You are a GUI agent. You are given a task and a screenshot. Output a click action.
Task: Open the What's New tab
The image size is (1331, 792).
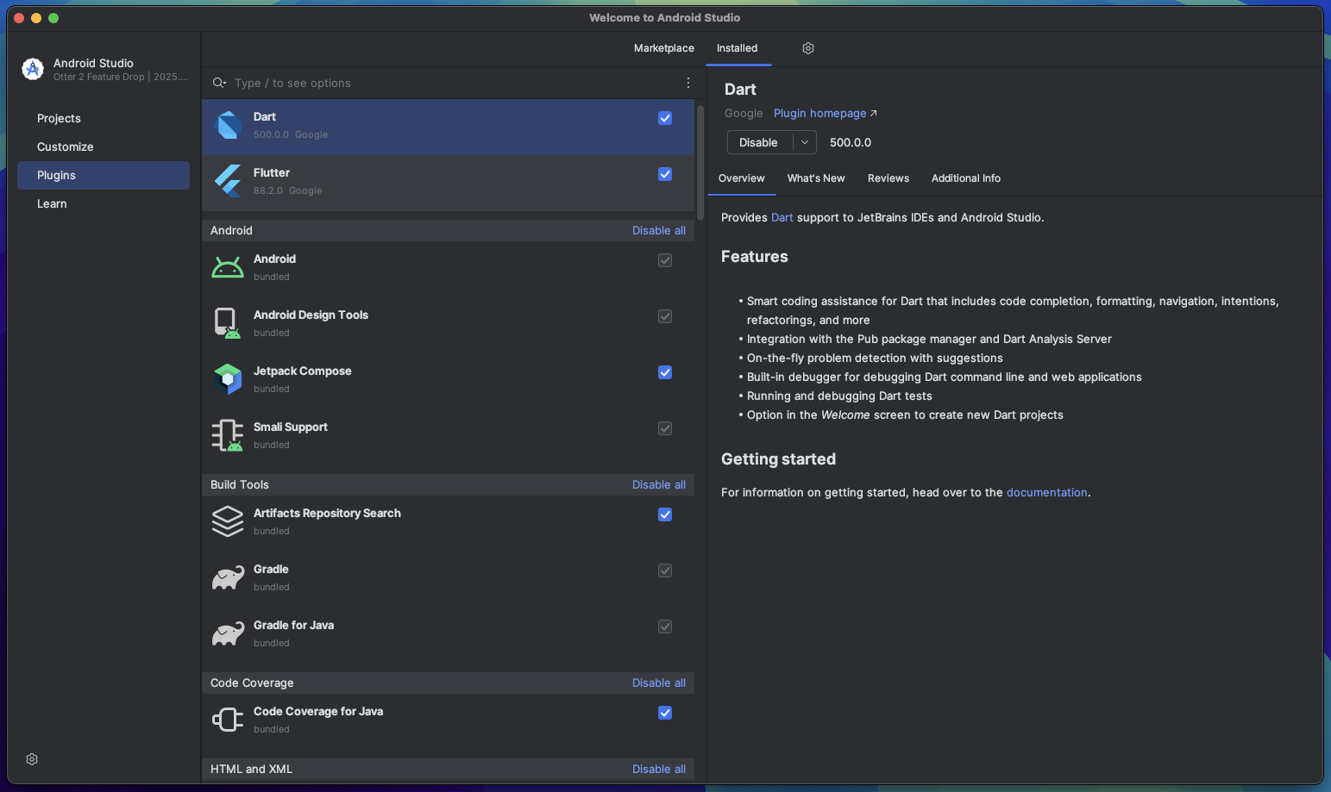815,178
